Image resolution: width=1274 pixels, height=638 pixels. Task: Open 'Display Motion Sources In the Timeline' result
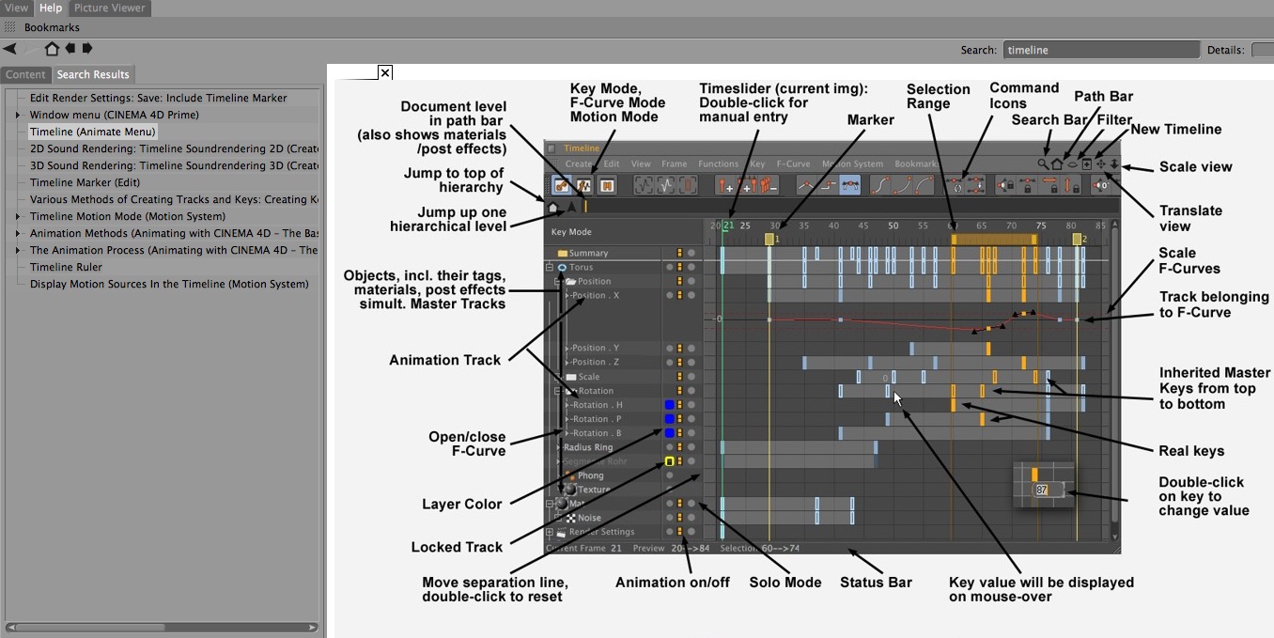(169, 284)
